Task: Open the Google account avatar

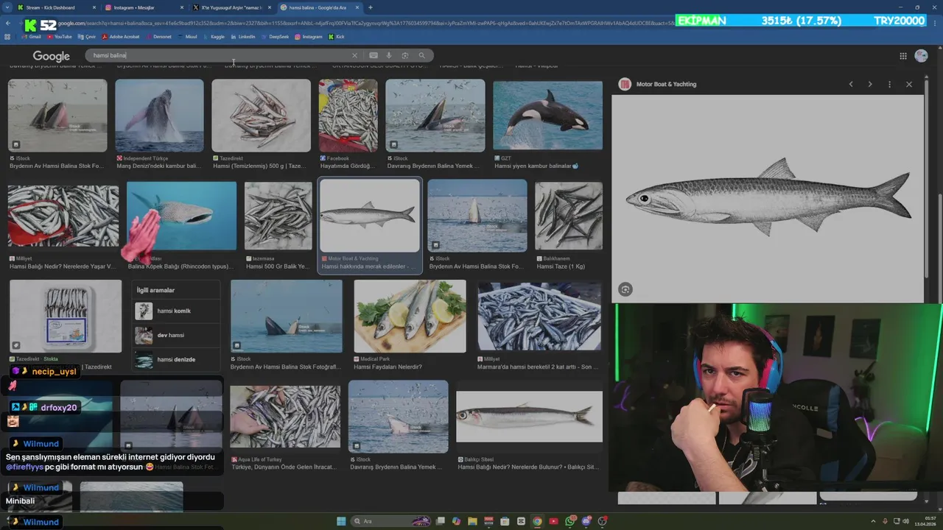Action: point(921,56)
